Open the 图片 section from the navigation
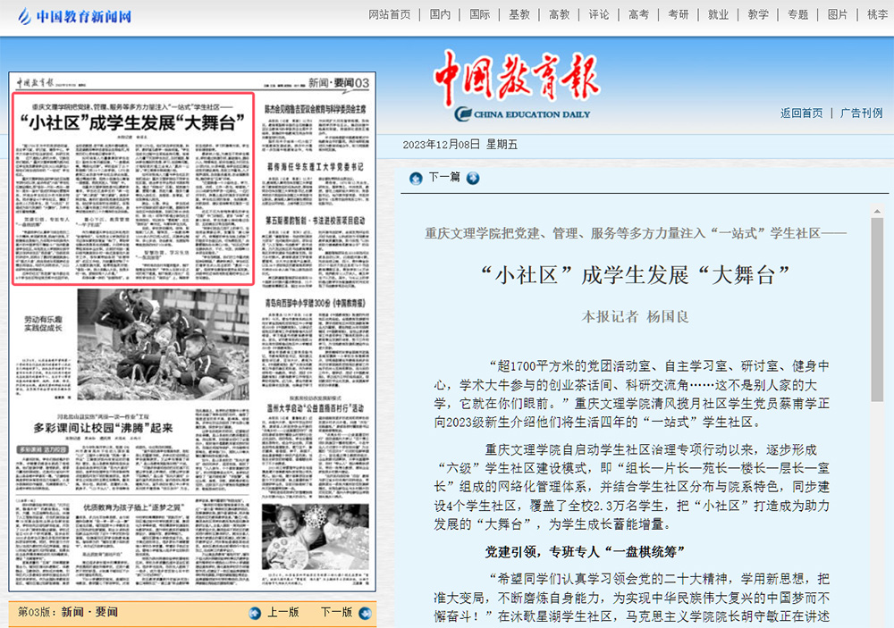Viewport: 894px width, 628px height. [x=836, y=14]
